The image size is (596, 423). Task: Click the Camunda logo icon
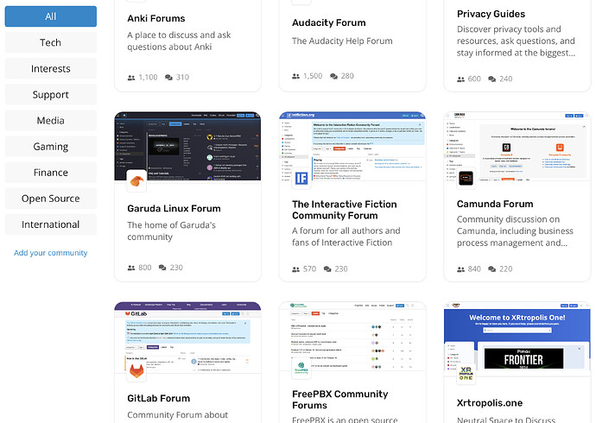[x=466, y=178]
